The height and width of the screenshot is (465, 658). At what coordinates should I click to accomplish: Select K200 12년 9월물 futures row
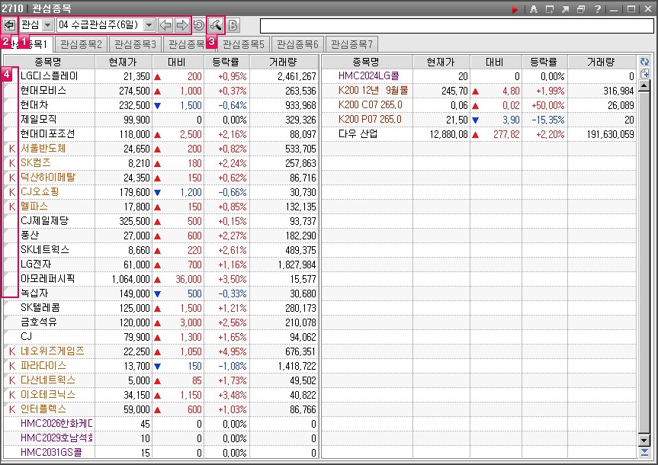(x=479, y=91)
